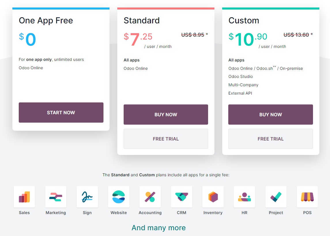The width and height of the screenshot is (330, 236).
Task: Click the POS app icon
Action: tap(307, 197)
